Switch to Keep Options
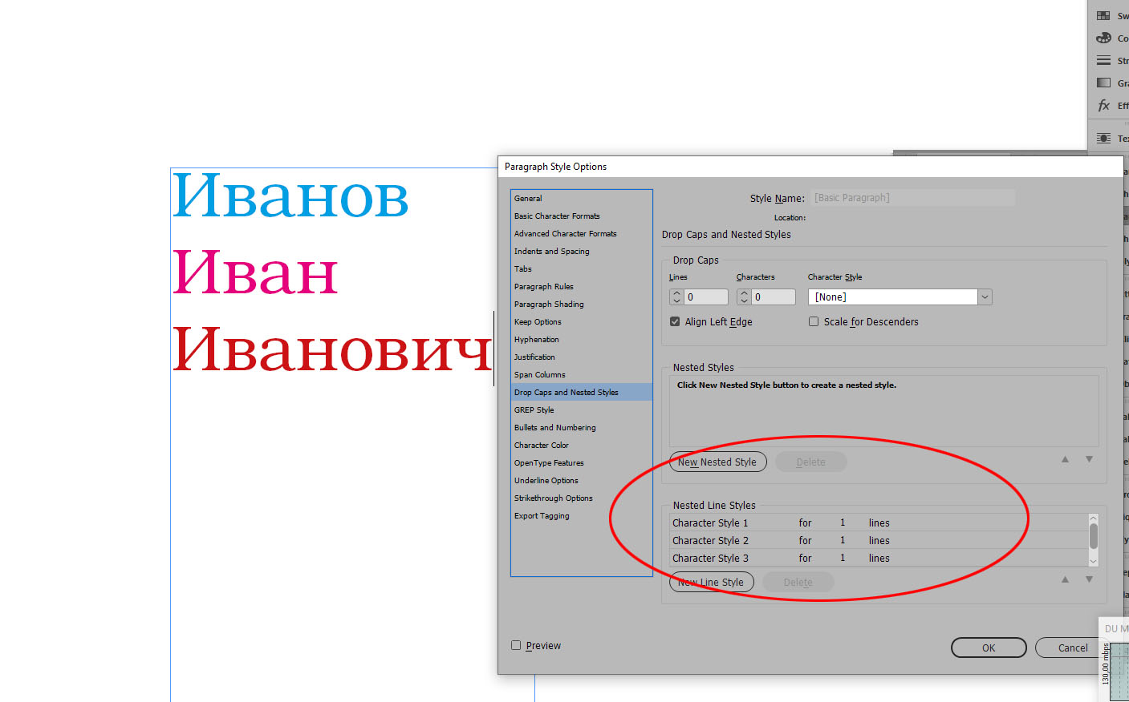The width and height of the screenshot is (1129, 702). coord(581,321)
